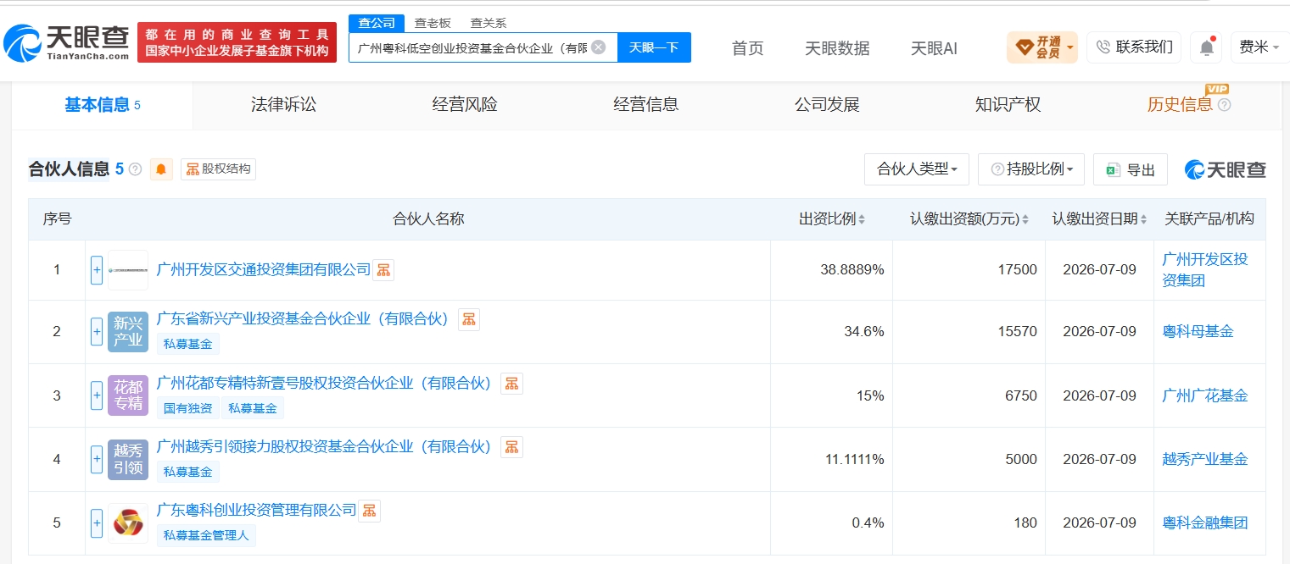Click the orange alert bell beside 合伙人信息
Image resolution: width=1290 pixels, height=564 pixels.
(x=161, y=169)
